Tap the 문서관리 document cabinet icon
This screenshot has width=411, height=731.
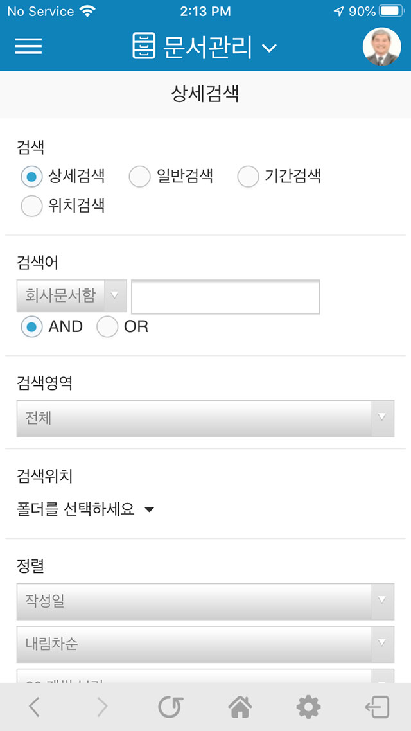pos(143,46)
